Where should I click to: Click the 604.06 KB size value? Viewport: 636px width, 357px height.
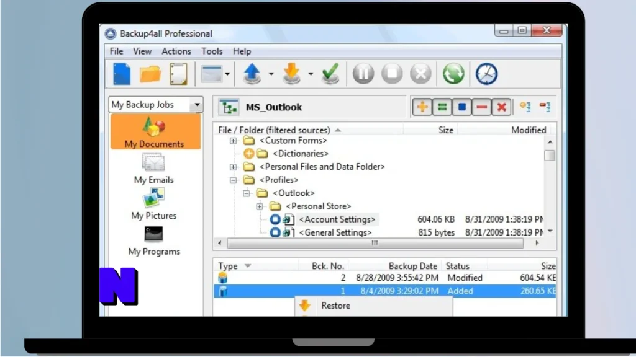tap(436, 219)
